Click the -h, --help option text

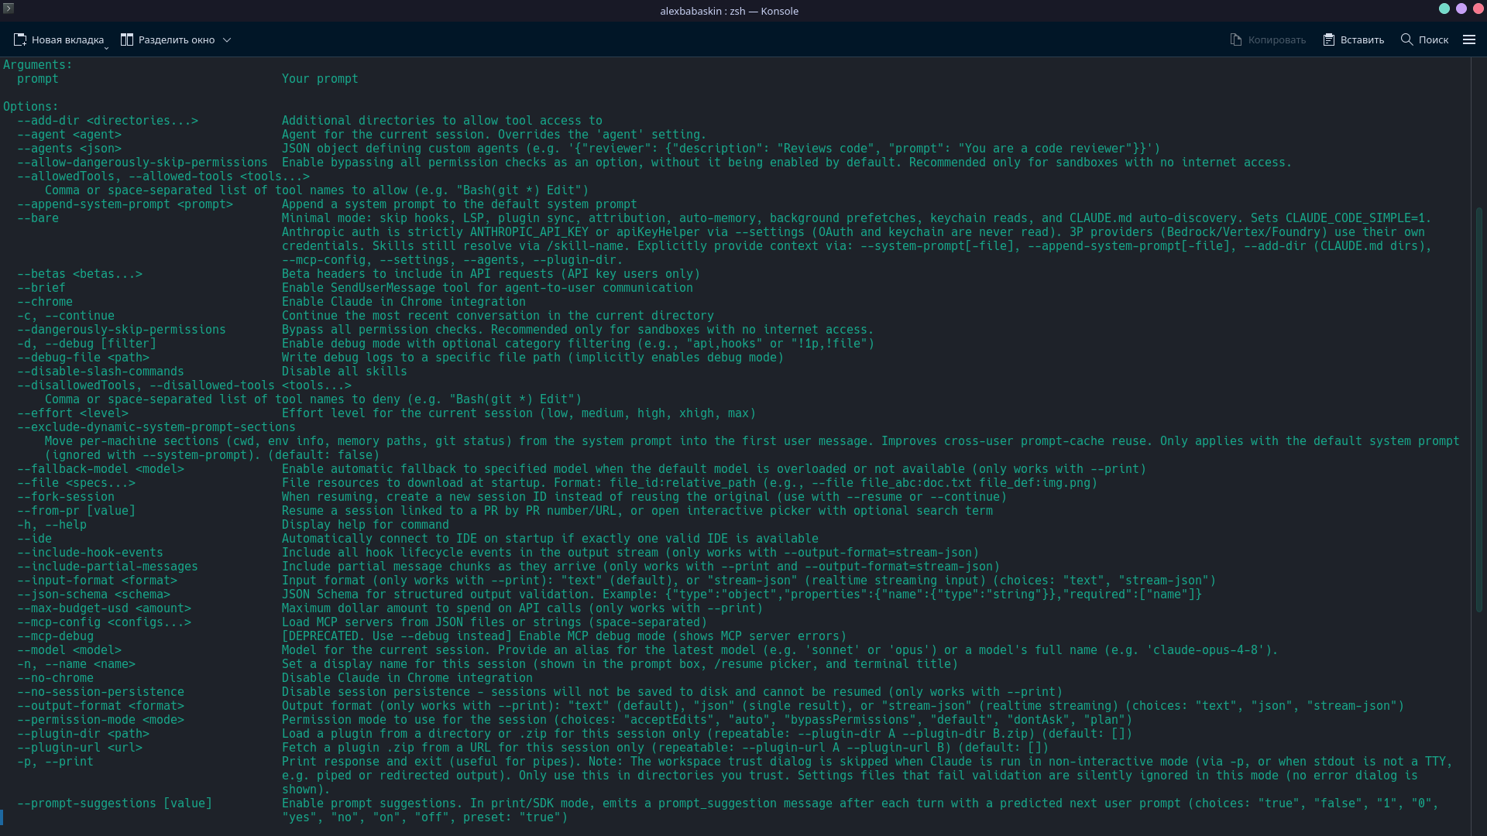click(x=52, y=525)
